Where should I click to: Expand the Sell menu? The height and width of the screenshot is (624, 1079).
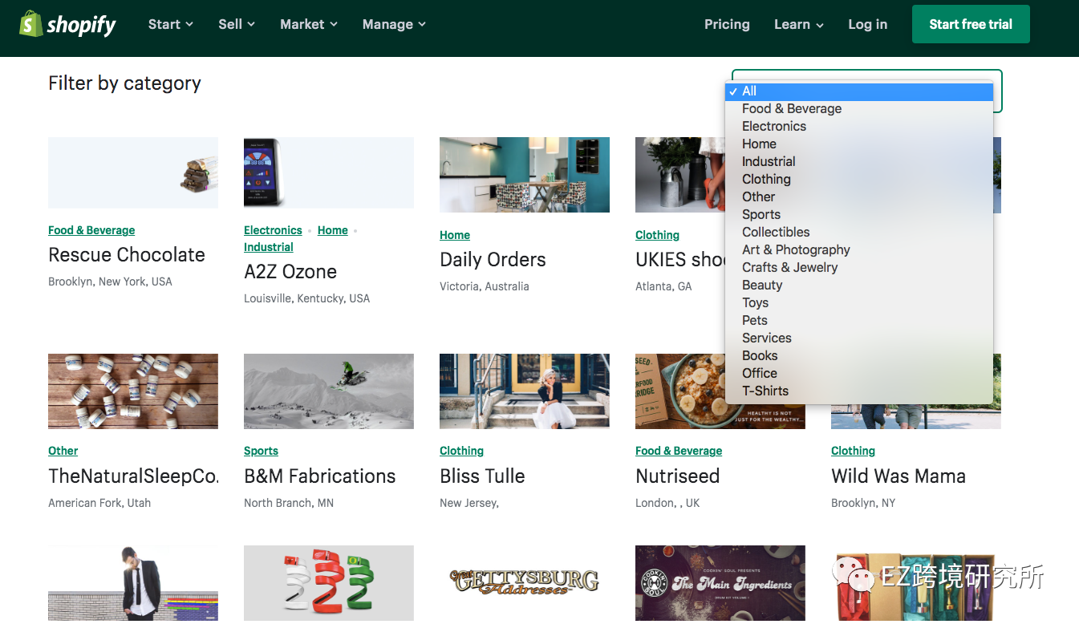[x=237, y=24]
